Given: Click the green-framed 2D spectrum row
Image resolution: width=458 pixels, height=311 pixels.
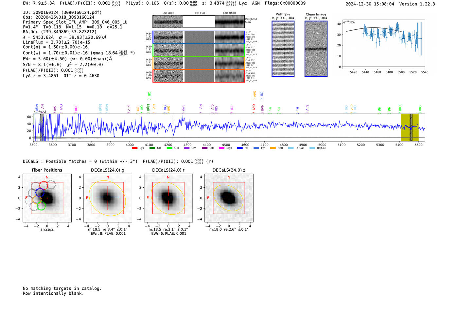Looking at the screenshot, I should pos(199,50).
